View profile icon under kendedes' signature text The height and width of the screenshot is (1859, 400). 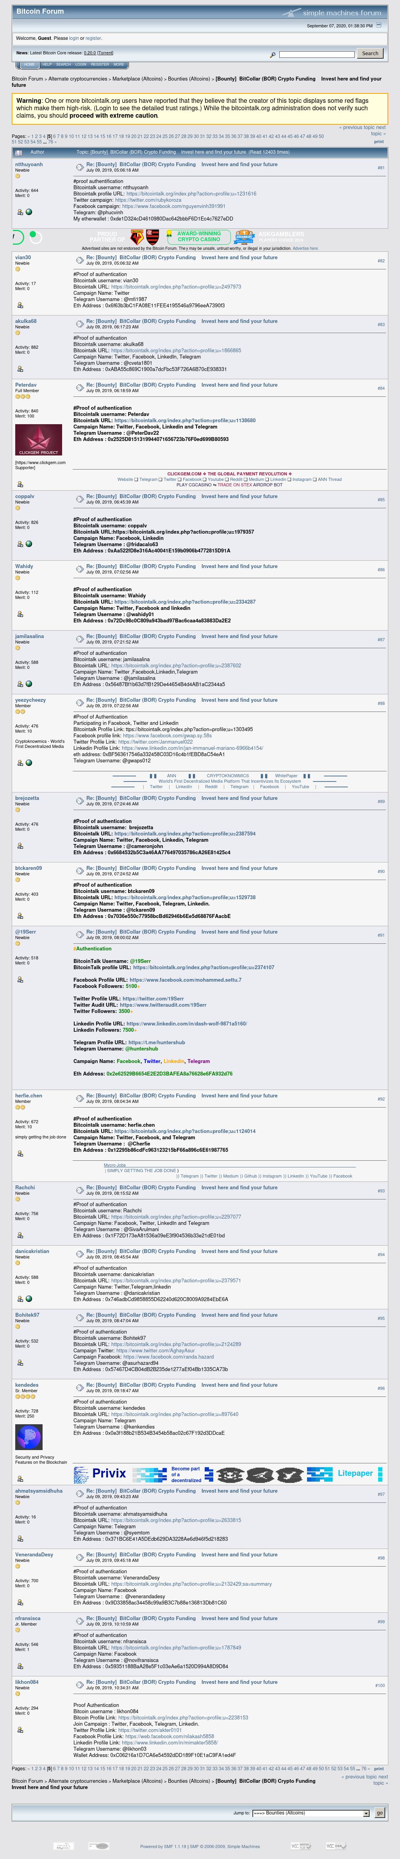(20, 1479)
